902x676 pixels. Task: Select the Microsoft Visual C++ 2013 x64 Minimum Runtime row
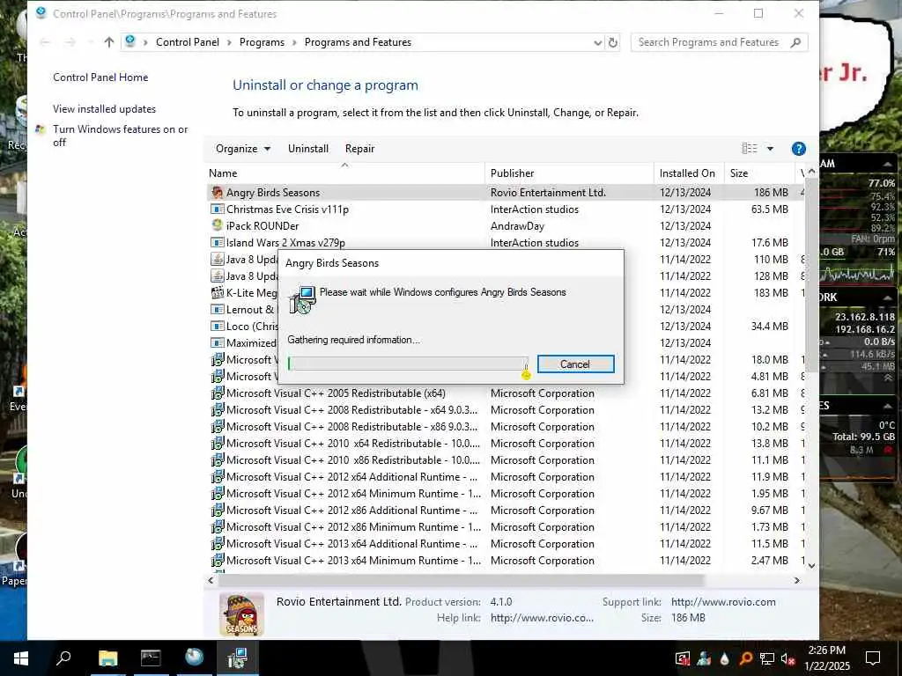506,561
